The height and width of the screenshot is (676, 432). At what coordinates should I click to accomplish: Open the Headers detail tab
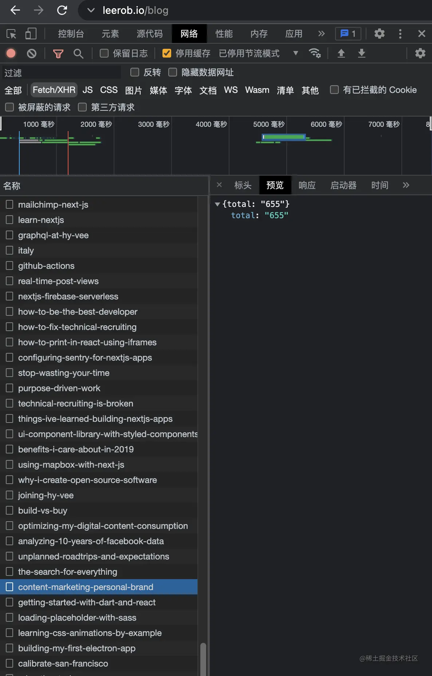click(243, 185)
